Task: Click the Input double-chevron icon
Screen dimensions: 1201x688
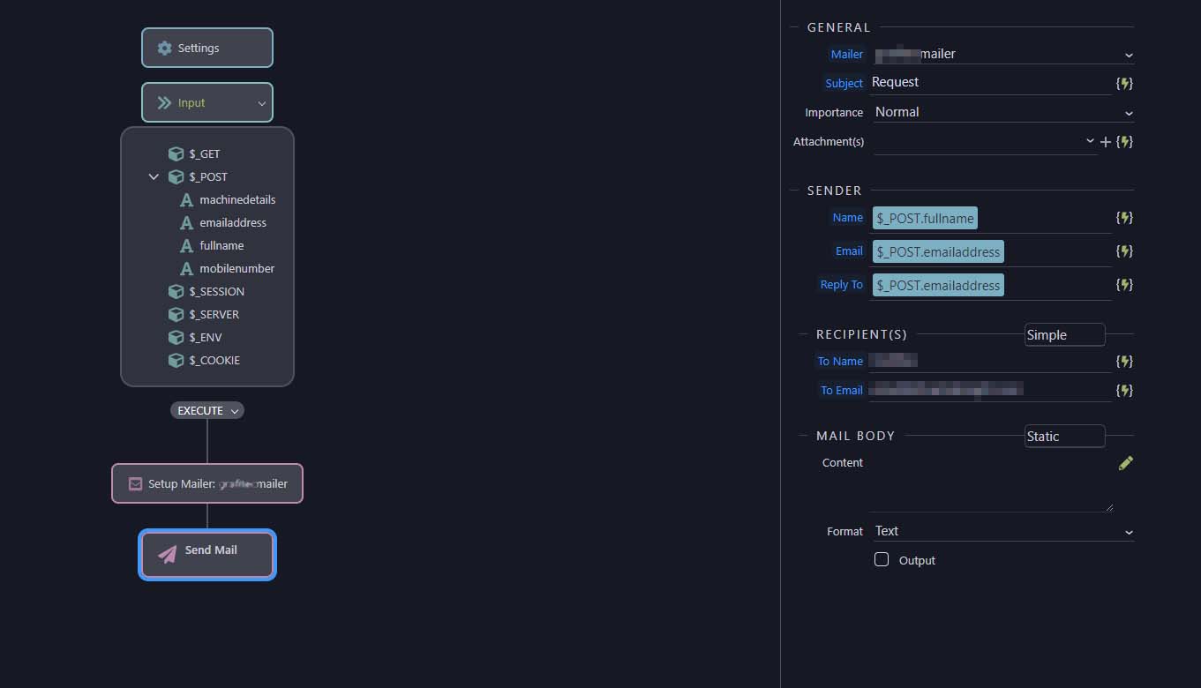Action: (164, 102)
